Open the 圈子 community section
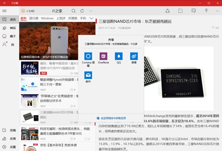Screen dimensions: 222x151 click(x=10, y=36)
